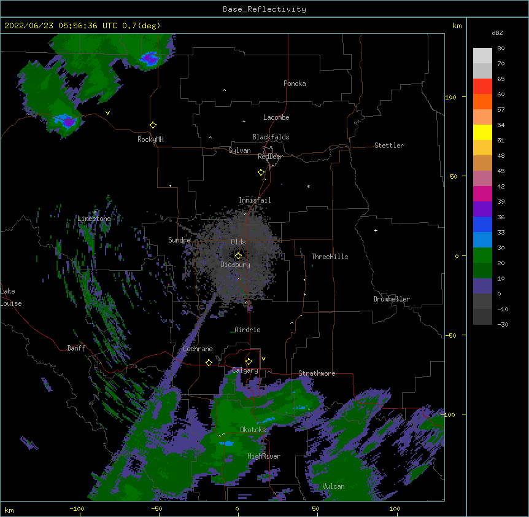The height and width of the screenshot is (517, 529).
Task: Click the ThreeHills label
Action: [x=330, y=257]
